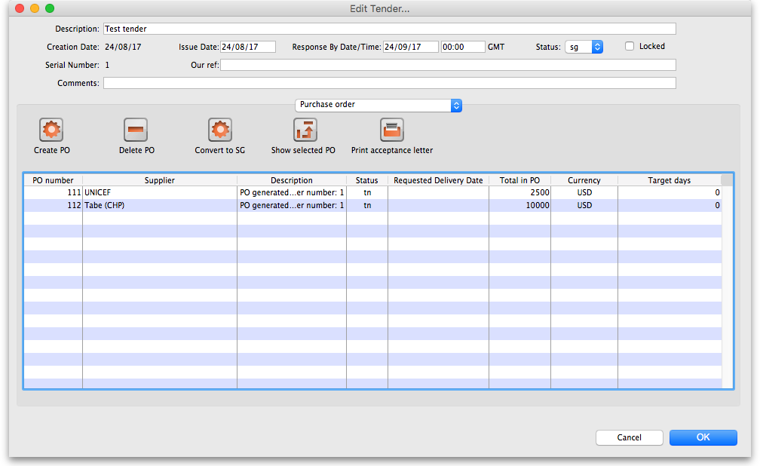Click the Our ref input field
Screen dimensions: 760x466
pos(448,65)
